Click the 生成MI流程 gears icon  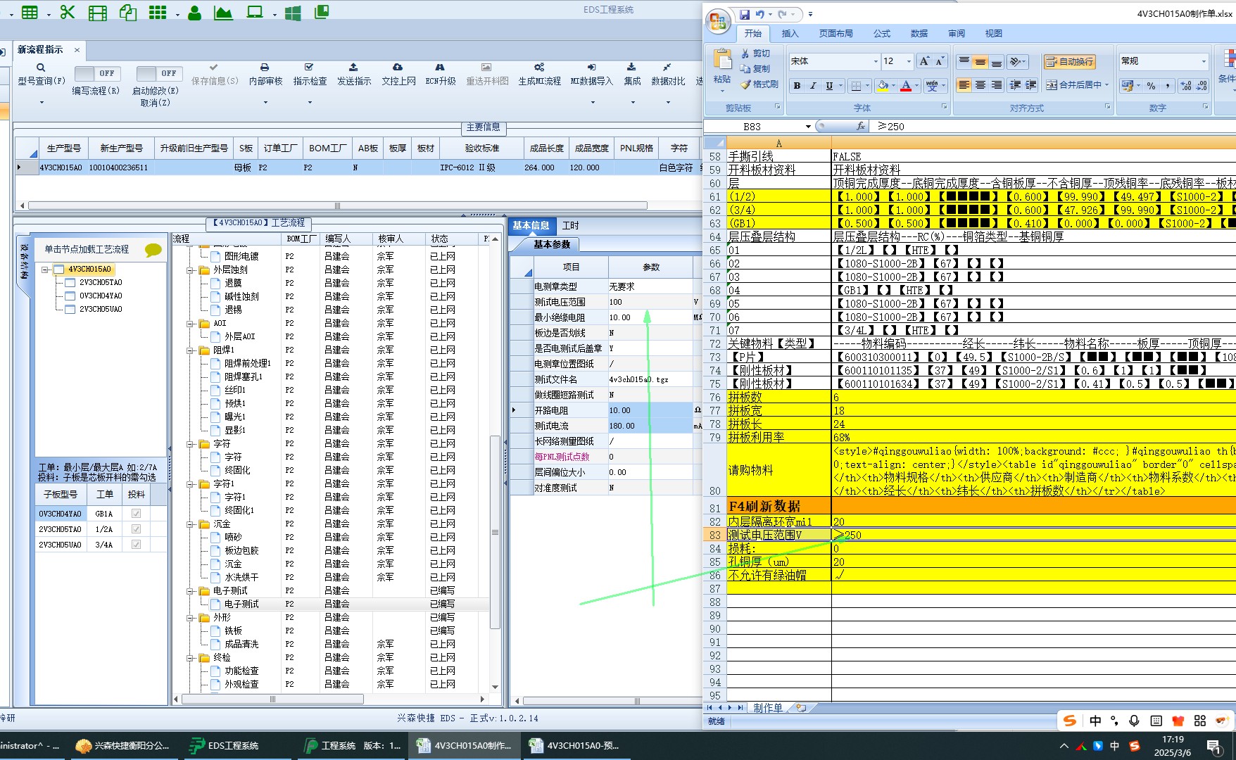(539, 67)
